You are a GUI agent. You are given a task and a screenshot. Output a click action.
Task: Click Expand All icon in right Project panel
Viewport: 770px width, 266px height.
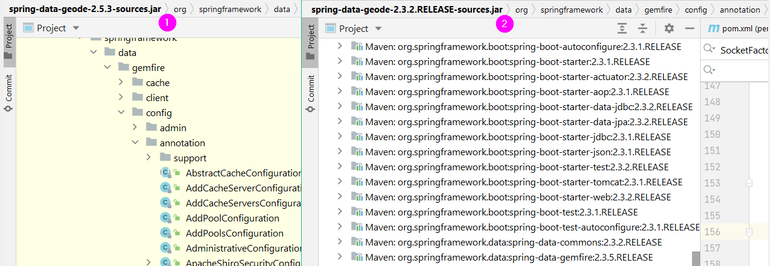point(623,28)
